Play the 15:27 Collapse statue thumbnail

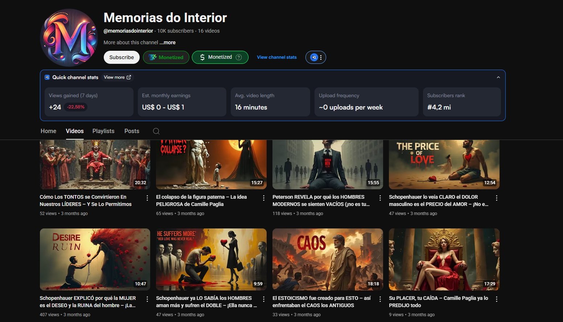click(211, 165)
